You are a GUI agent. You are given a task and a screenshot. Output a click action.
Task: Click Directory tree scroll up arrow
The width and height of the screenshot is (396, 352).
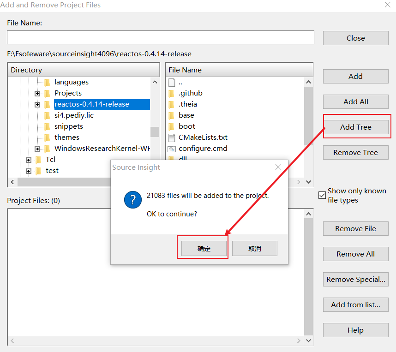(x=155, y=82)
